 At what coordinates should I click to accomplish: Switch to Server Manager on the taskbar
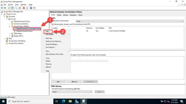[x=77, y=101]
